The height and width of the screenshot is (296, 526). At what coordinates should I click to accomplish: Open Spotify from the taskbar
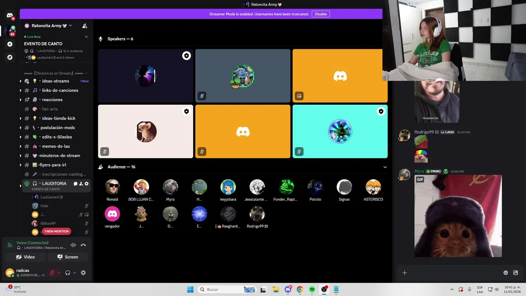pos(312,289)
